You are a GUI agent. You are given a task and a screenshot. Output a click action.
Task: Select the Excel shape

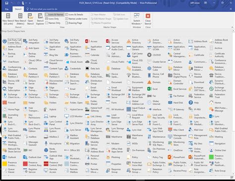click(x=152, y=89)
